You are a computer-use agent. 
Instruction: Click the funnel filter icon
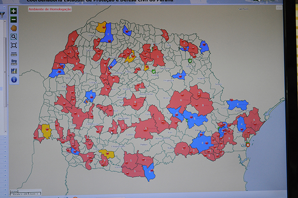point(2,14)
